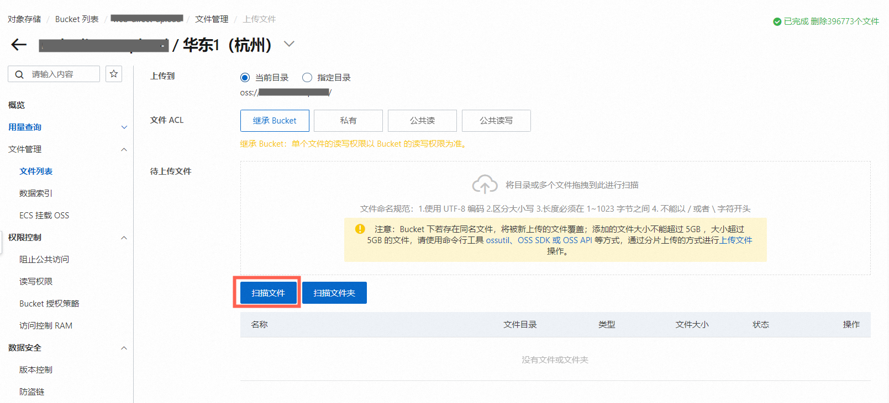Select the 当前目录 radio button
Image resolution: width=889 pixels, height=403 pixels.
point(245,77)
